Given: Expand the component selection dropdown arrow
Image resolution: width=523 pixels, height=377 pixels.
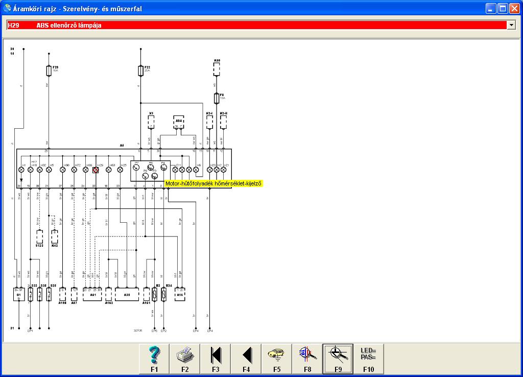Looking at the screenshot, I should point(511,25).
